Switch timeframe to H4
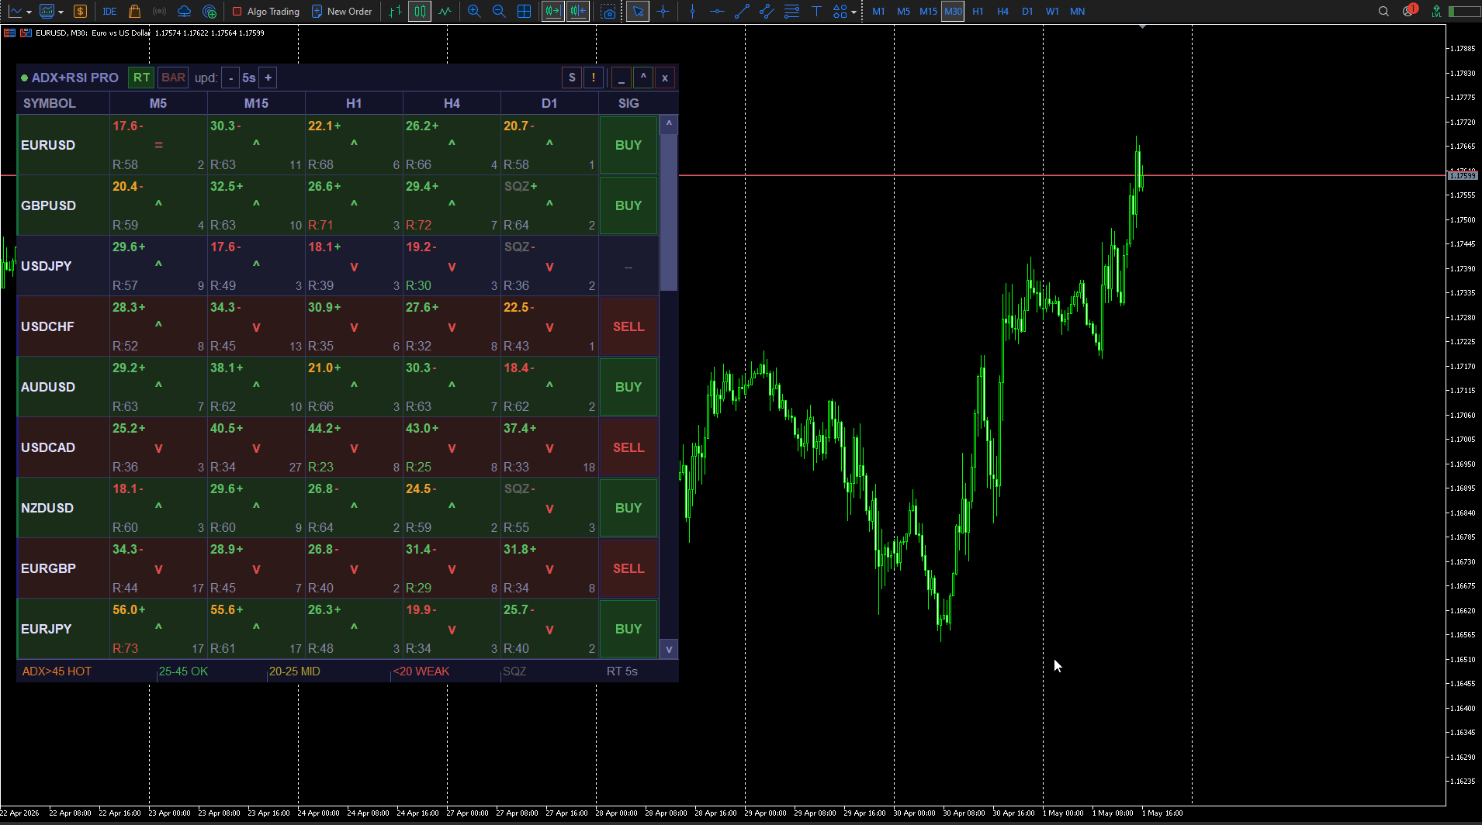The height and width of the screenshot is (825, 1482). point(1002,12)
